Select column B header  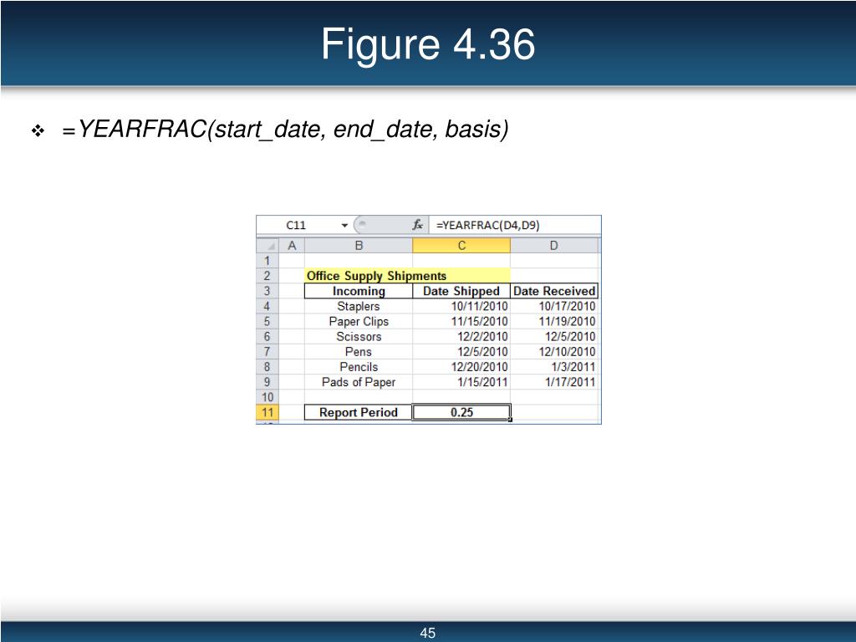[359, 246]
